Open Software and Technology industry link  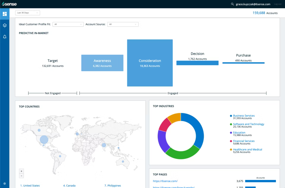coord(249,124)
